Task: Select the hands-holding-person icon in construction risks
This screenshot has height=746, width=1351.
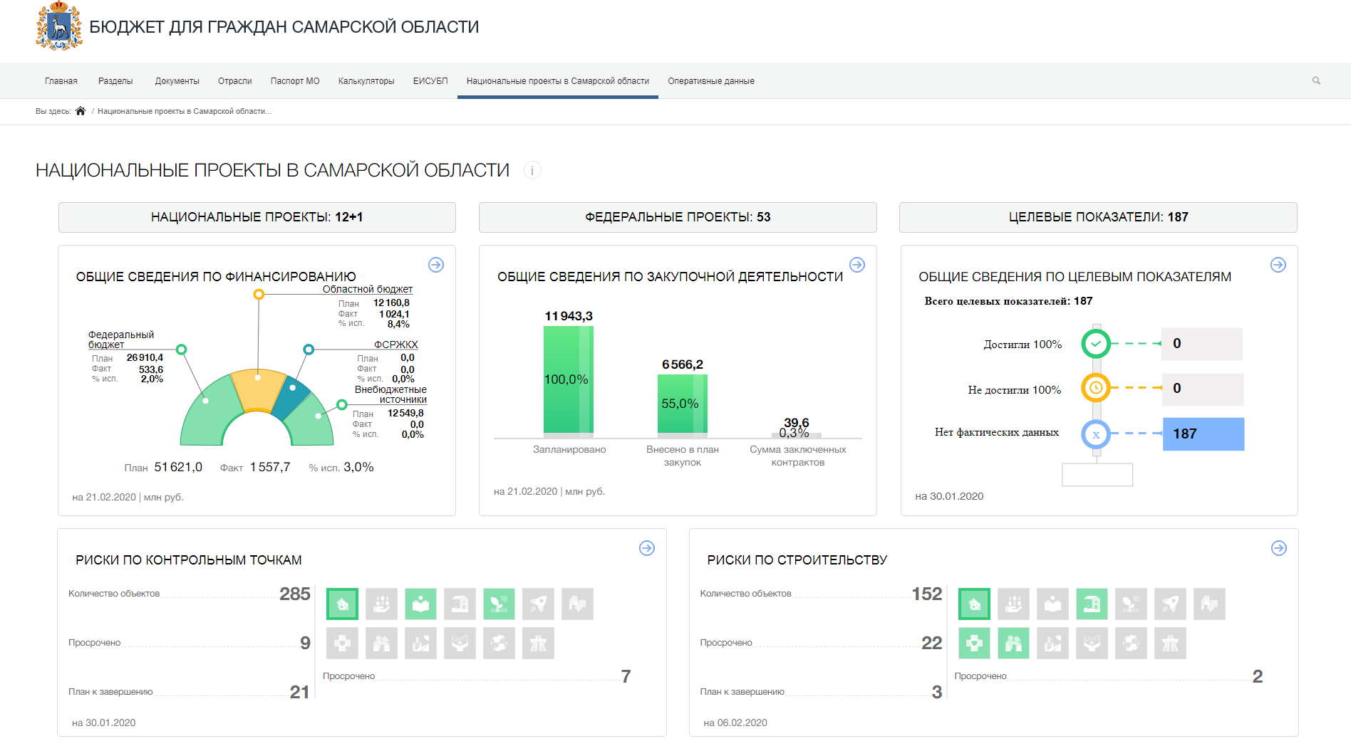Action: [x=1092, y=643]
